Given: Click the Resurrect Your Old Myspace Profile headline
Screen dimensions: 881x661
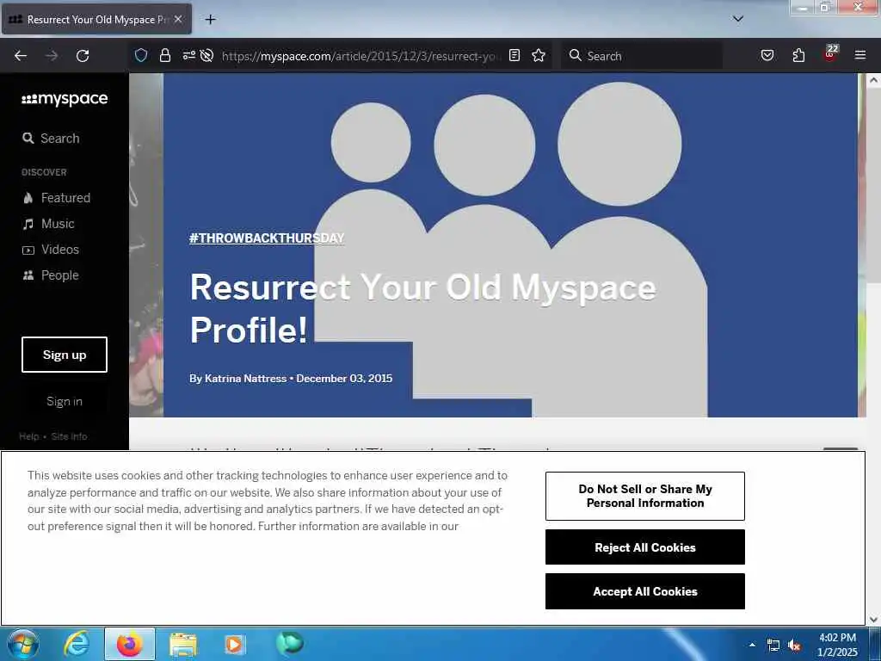Looking at the screenshot, I should (423, 308).
